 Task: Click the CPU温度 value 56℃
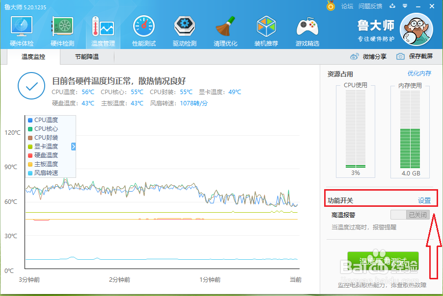coord(88,92)
